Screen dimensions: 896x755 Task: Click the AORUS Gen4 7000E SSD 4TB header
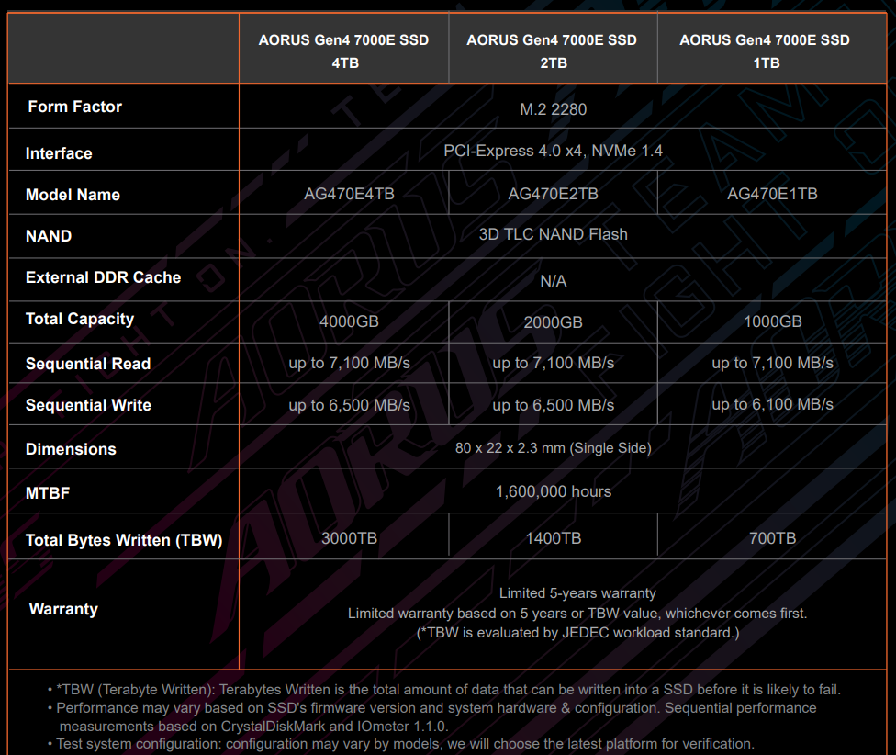pos(344,51)
